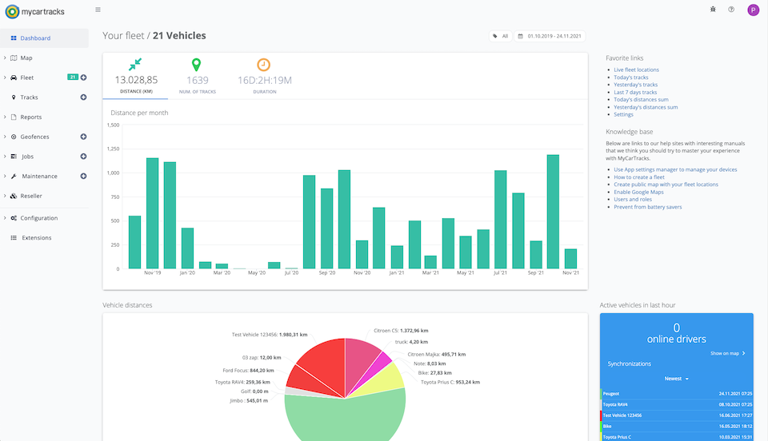Select the Peugeot synchronization row
768x441 pixels.
pyautogui.click(x=677, y=394)
